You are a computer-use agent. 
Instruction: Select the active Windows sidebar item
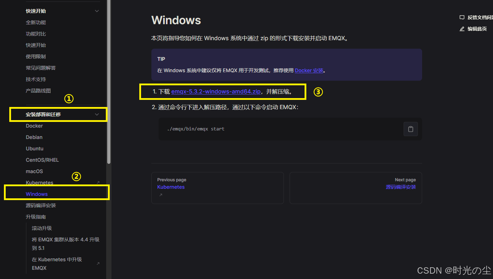37,194
